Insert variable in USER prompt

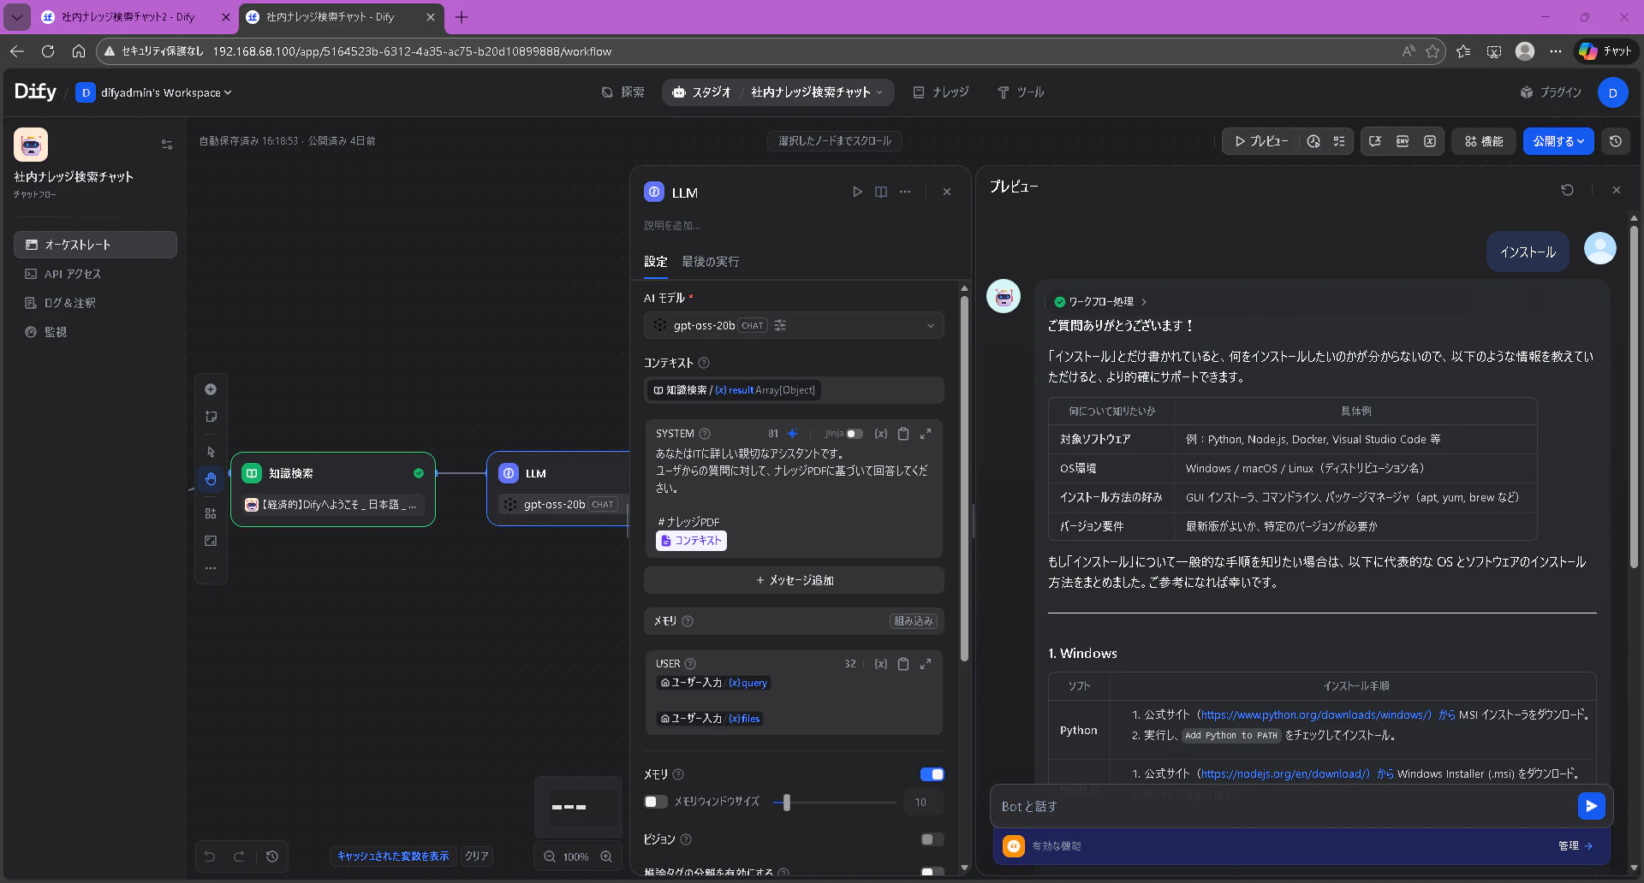point(881,664)
